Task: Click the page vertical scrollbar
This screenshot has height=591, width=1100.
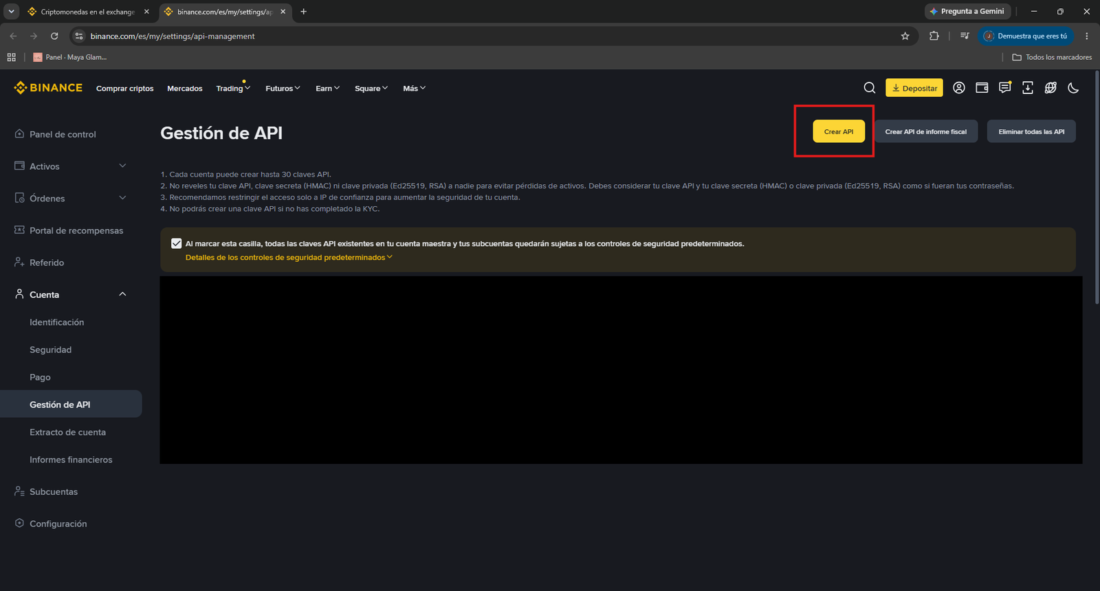Action: click(x=1097, y=187)
